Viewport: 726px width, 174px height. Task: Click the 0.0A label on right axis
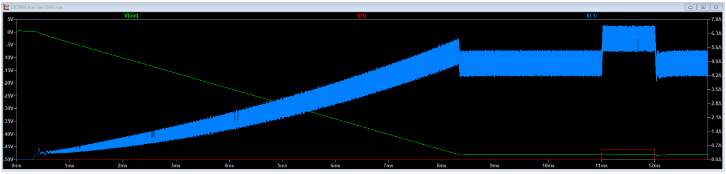(x=716, y=159)
